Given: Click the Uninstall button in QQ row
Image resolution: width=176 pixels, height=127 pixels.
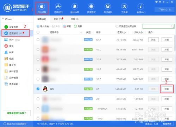Looking at the screenshot, I should point(166,89).
